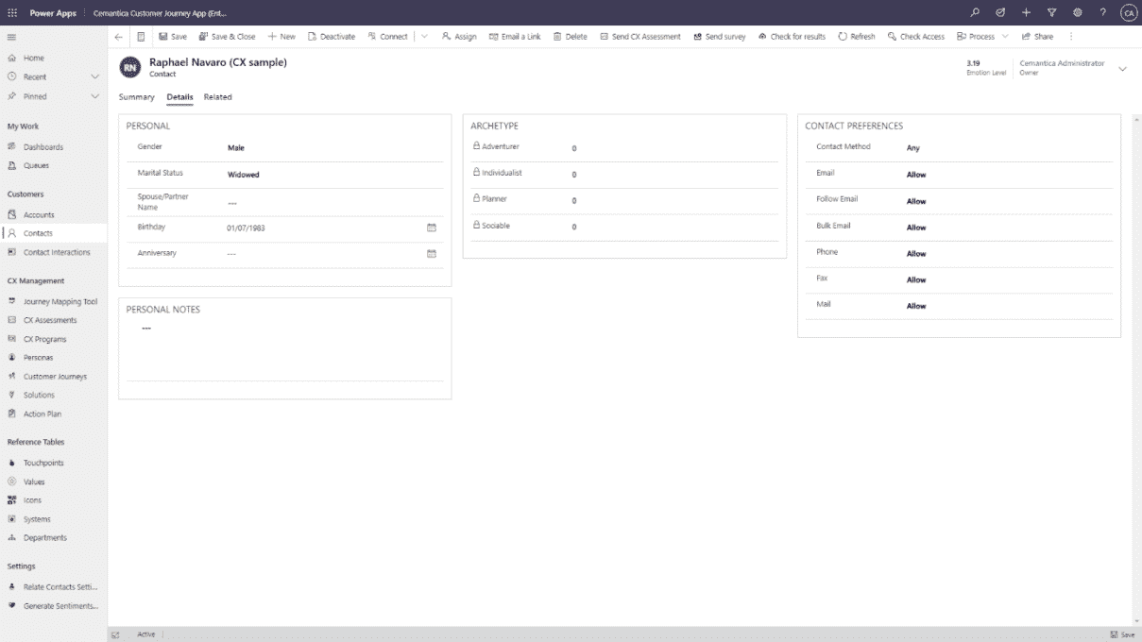
Task: Open Contact Method dropdown showing Any
Action: coord(1007,148)
